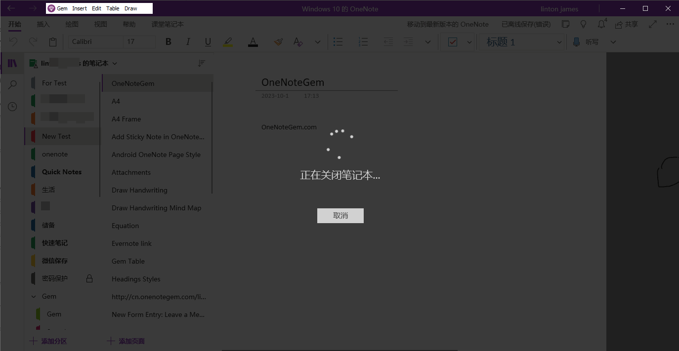The image size is (679, 351).
Task: Open recent notes clock icon
Action: click(12, 107)
